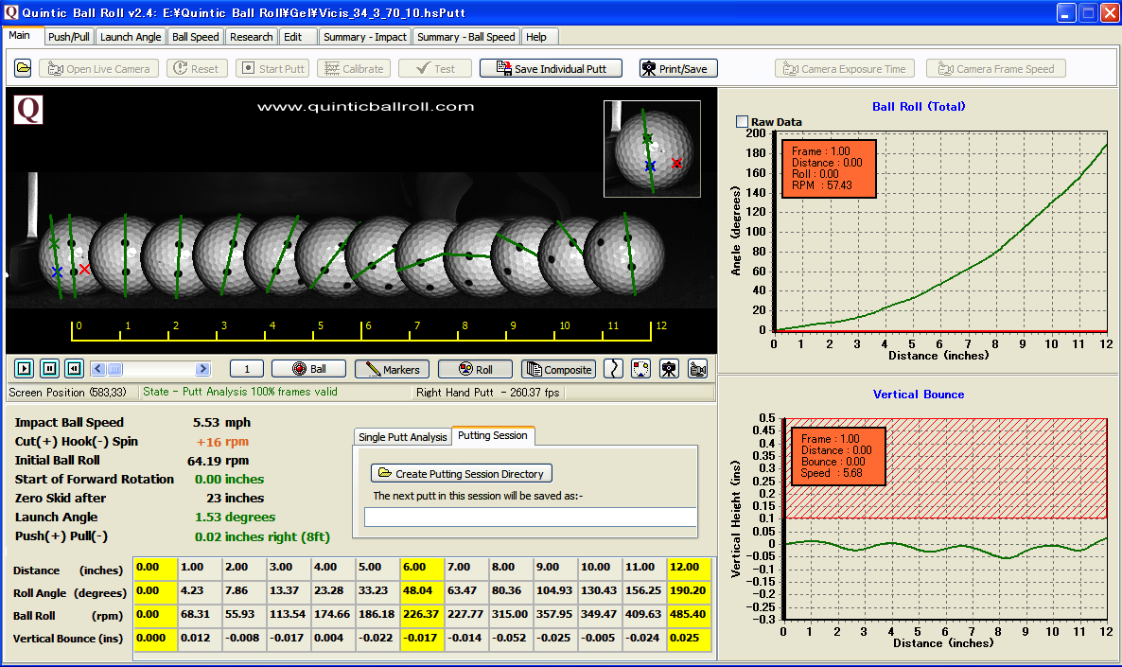Click the camera snapshot icon by Composite
This screenshot has width=1122, height=667.
(x=669, y=369)
